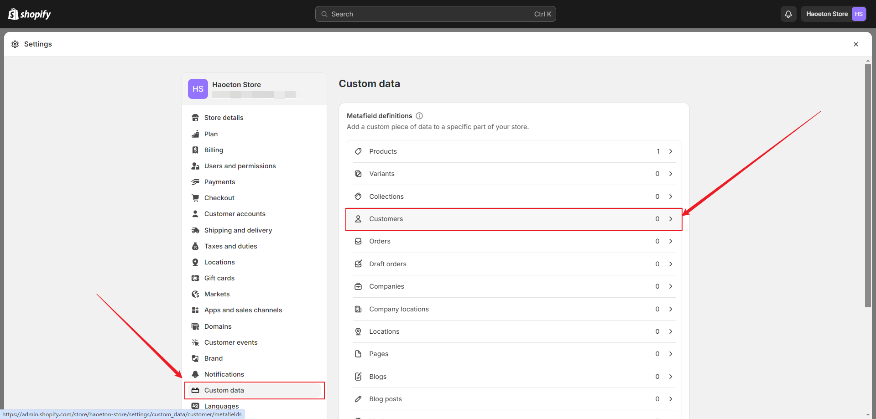Expand the Products row chevron

pyautogui.click(x=671, y=151)
